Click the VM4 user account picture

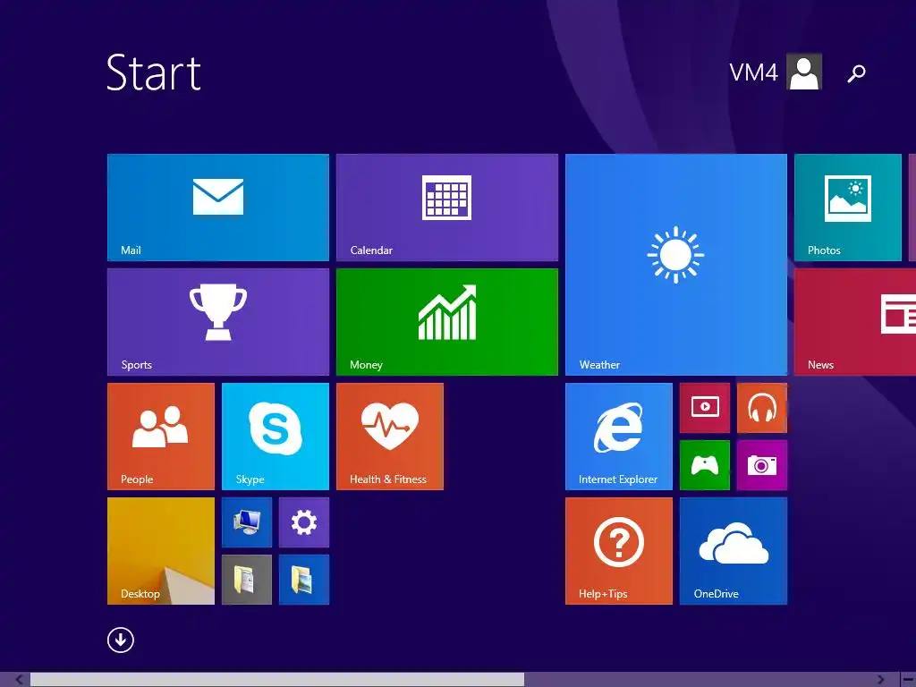pos(804,72)
